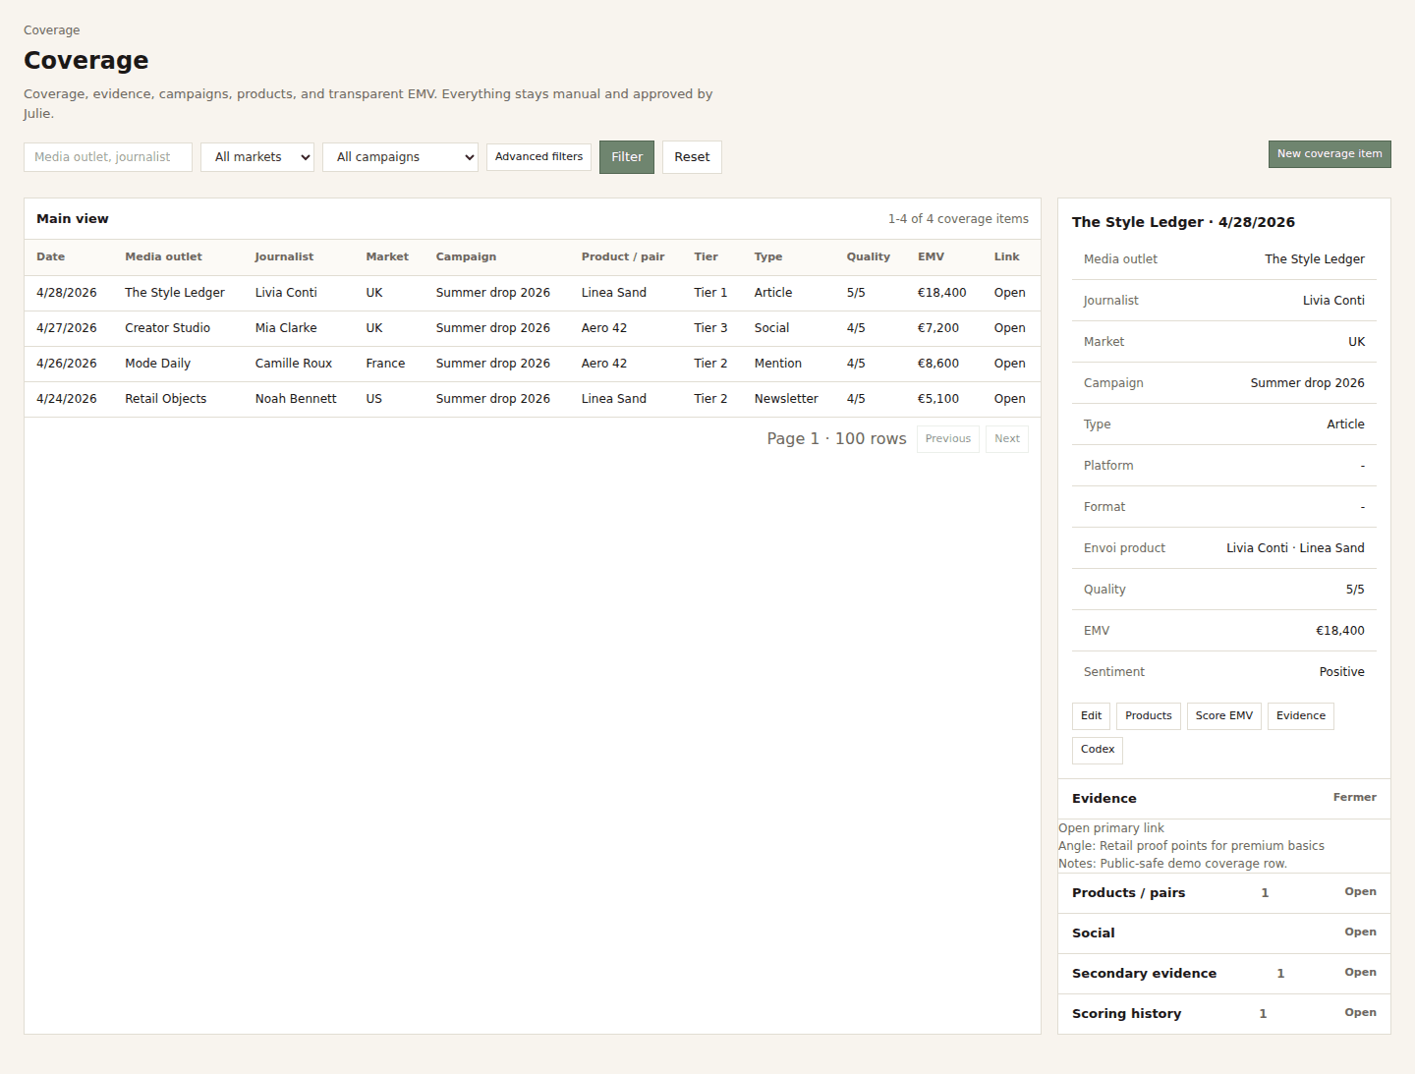This screenshot has height=1074, width=1415.
Task: Click the Media outlet column header
Action: [x=163, y=257]
